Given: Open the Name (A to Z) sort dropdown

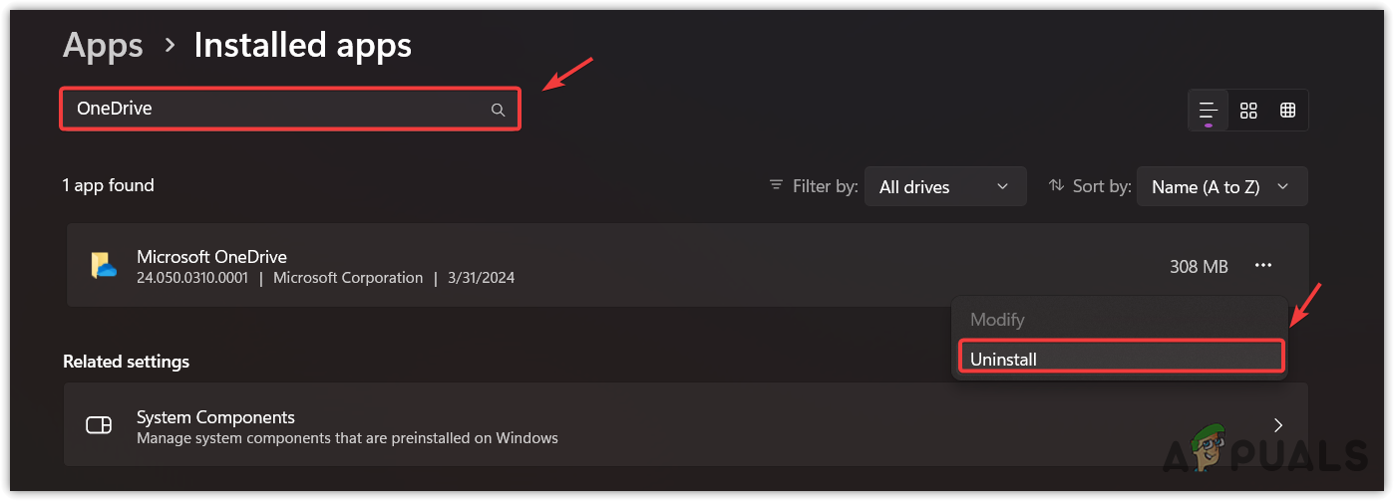Looking at the screenshot, I should point(1221,186).
